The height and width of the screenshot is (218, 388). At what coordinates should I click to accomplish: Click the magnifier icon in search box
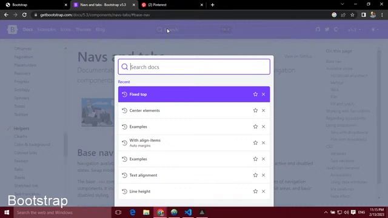click(125, 67)
